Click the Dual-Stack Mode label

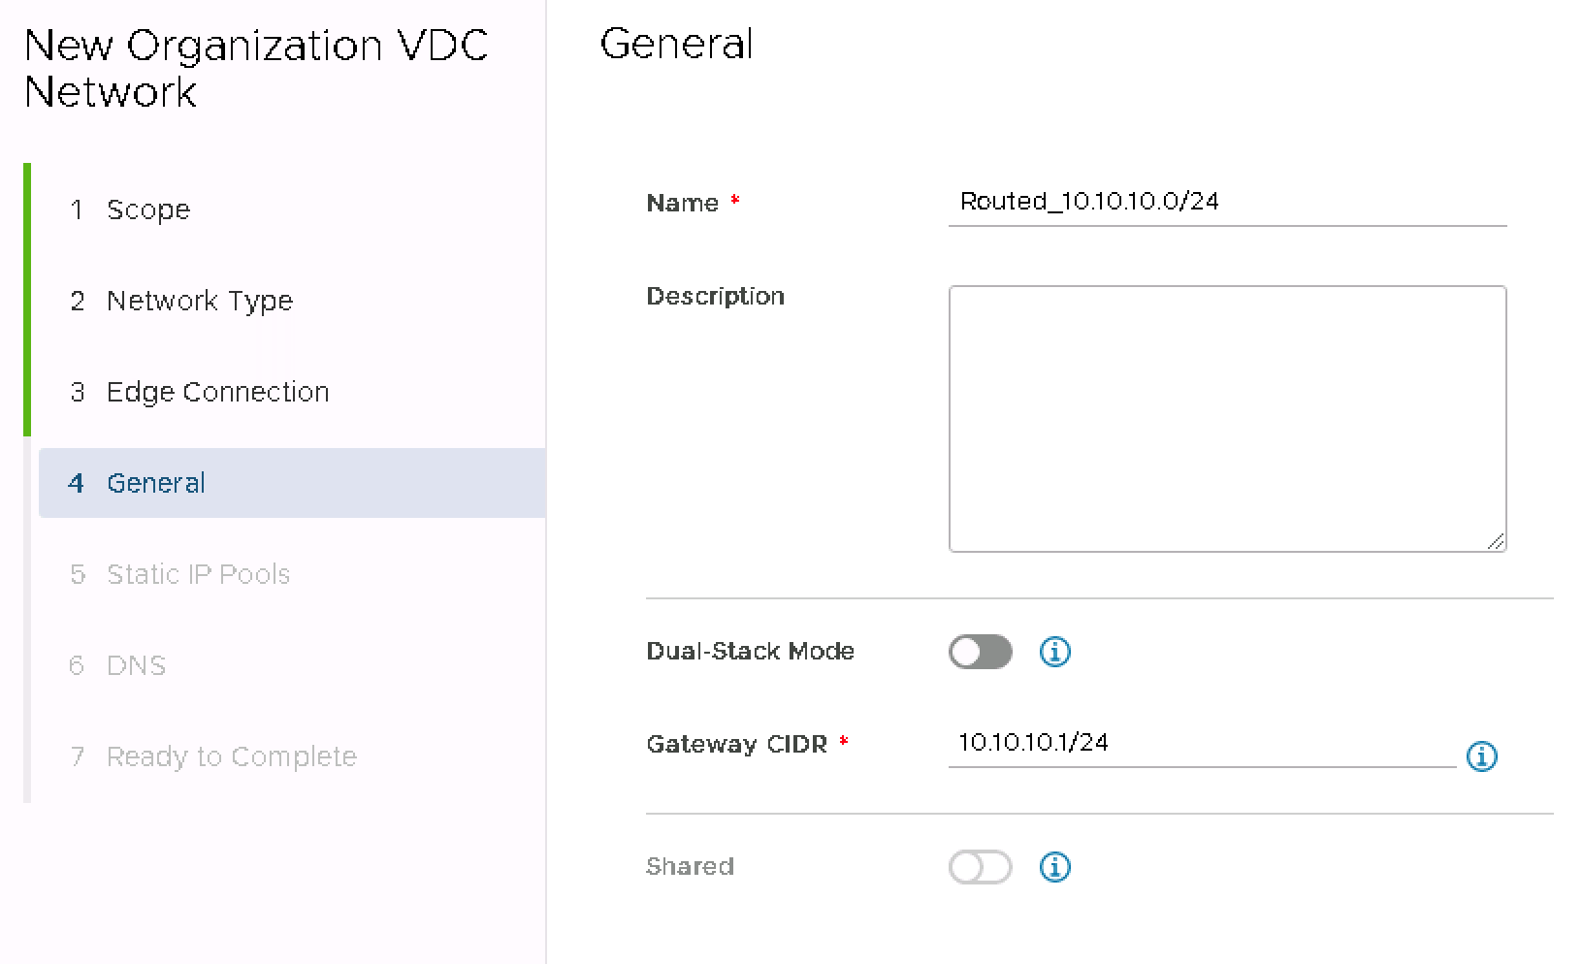point(750,652)
